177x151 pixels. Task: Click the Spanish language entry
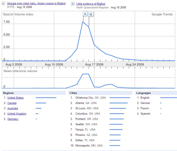coord(145,114)
